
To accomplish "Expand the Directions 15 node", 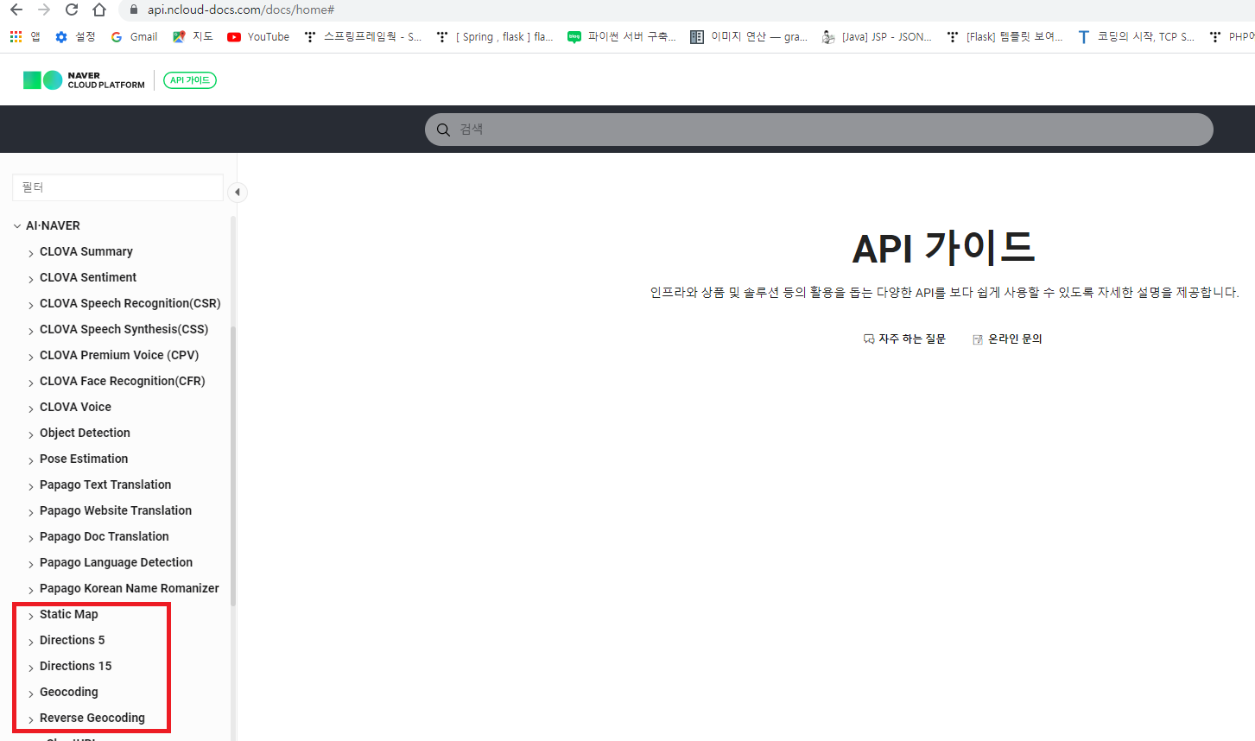I will [31, 668].
